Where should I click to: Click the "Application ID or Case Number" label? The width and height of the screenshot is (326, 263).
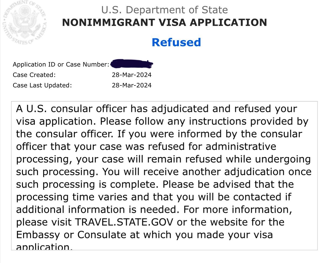(61, 64)
